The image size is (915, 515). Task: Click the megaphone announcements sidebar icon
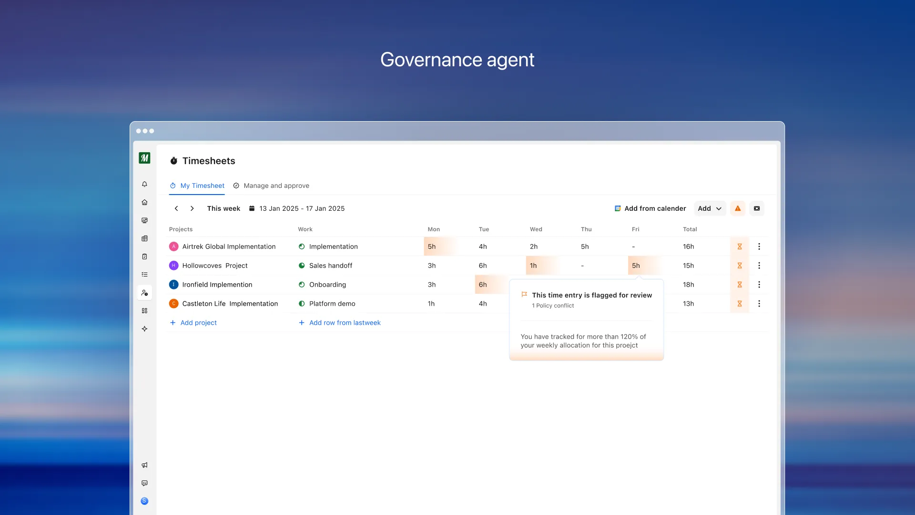[x=144, y=465]
